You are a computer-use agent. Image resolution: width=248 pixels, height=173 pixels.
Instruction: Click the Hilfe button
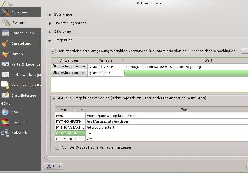pyautogui.click(x=54, y=166)
